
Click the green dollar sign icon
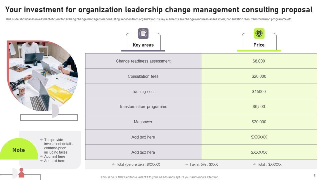point(259,33)
